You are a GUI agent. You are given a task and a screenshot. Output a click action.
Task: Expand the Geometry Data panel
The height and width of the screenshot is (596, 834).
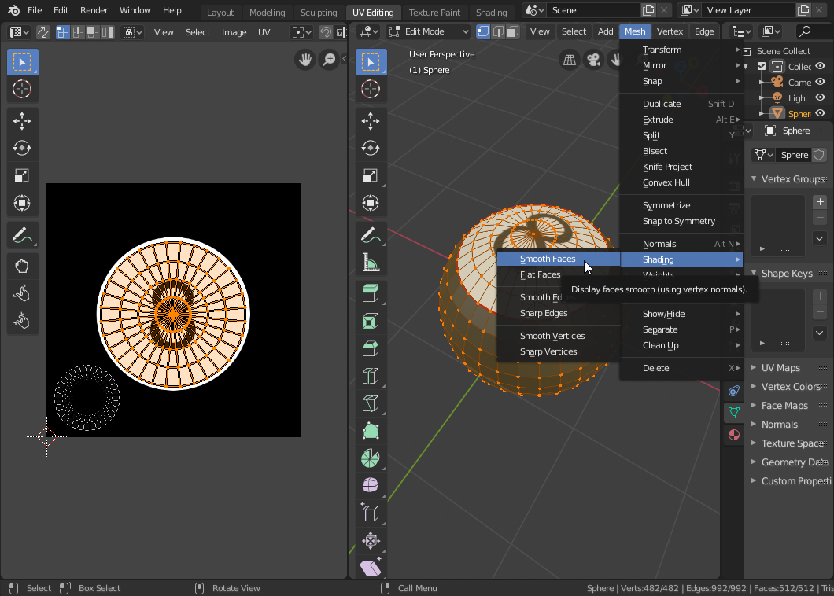(x=754, y=462)
